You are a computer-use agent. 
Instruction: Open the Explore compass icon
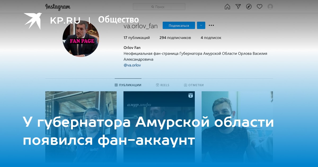point(249,7)
